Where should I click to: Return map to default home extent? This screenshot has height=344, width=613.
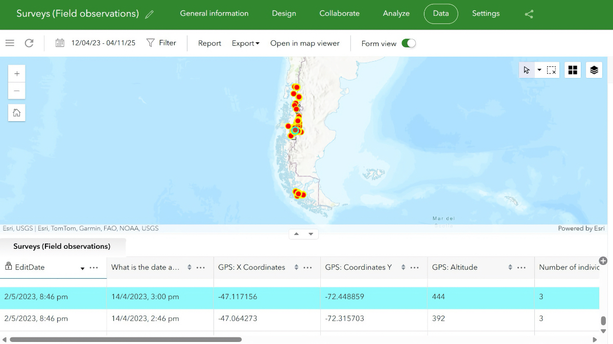pos(17,113)
